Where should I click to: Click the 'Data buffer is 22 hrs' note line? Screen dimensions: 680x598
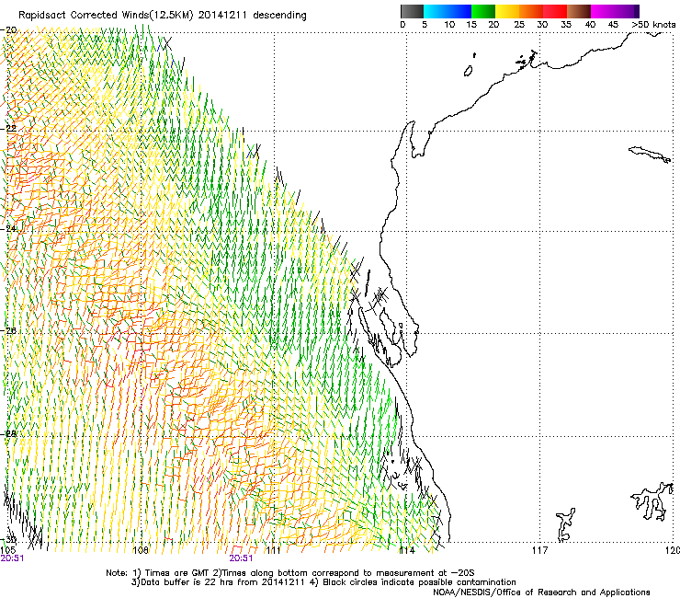pyautogui.click(x=323, y=582)
